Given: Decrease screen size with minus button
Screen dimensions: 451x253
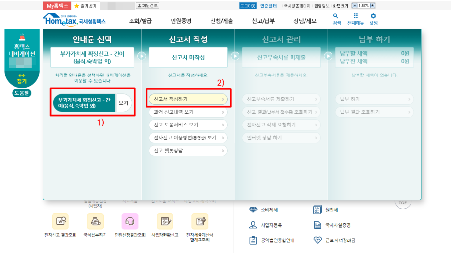Looking at the screenshot, I should [x=354, y=5].
